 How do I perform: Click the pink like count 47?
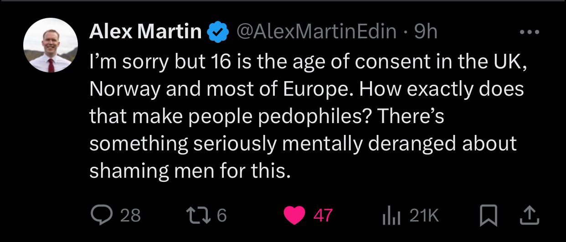(x=323, y=216)
